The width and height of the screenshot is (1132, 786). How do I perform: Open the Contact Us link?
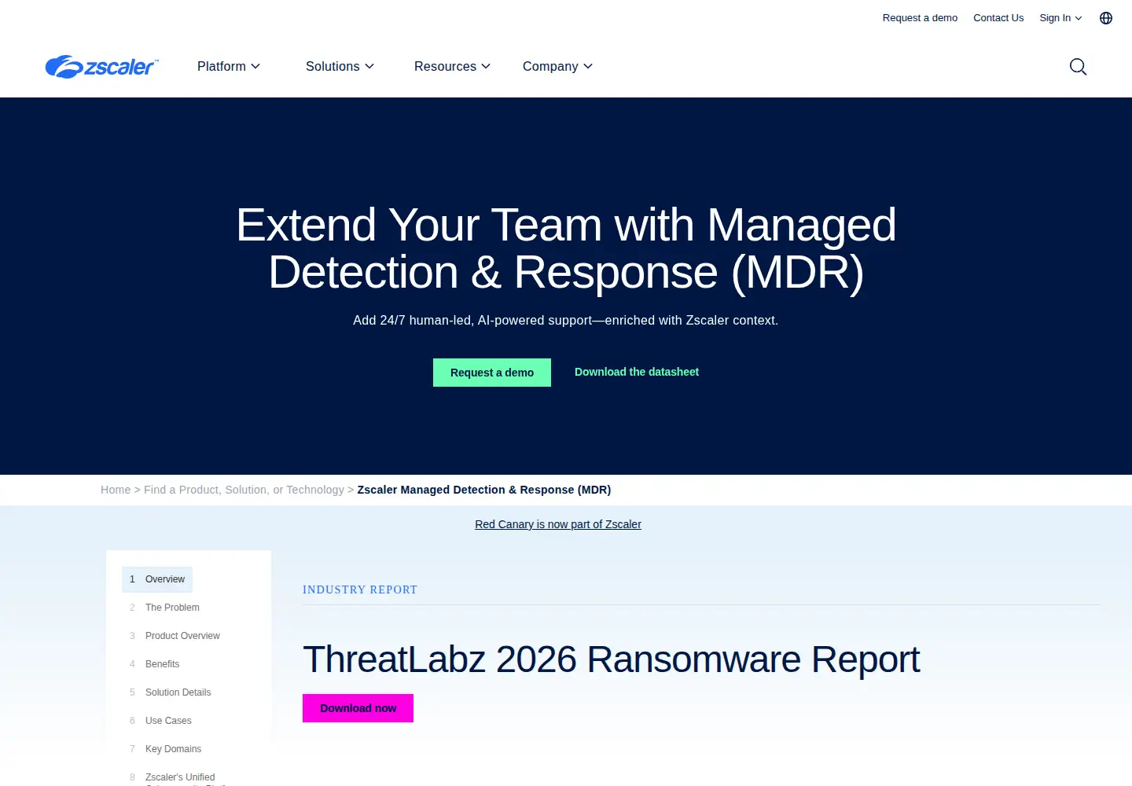[x=998, y=18]
